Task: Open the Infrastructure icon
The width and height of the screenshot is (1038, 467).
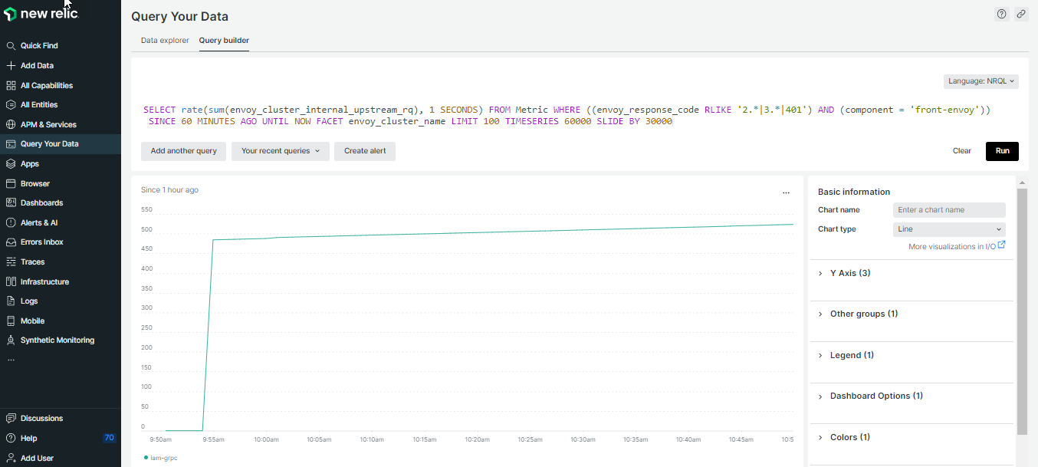Action: point(11,281)
